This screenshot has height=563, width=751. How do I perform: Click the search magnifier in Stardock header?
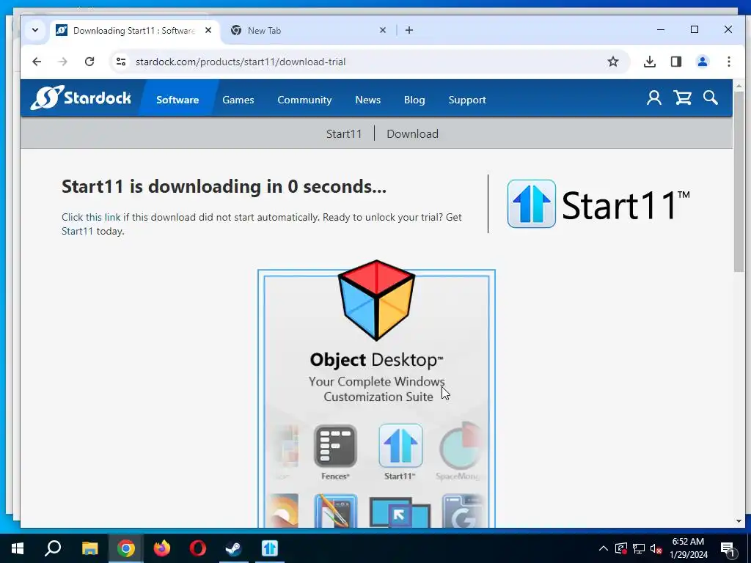click(x=710, y=98)
